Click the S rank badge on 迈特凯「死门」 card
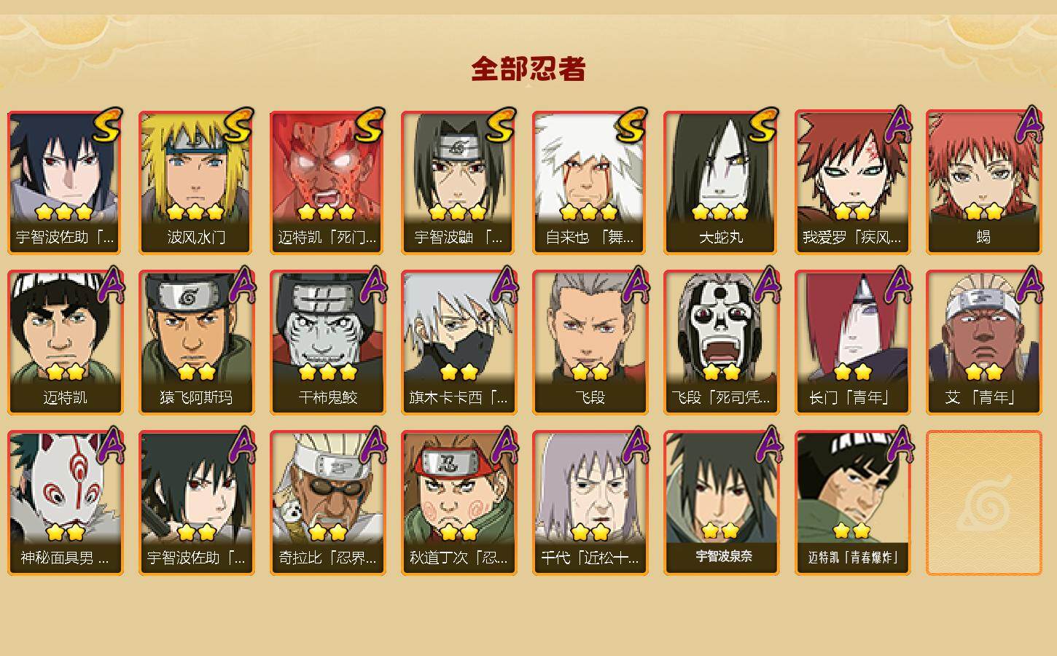 370,125
